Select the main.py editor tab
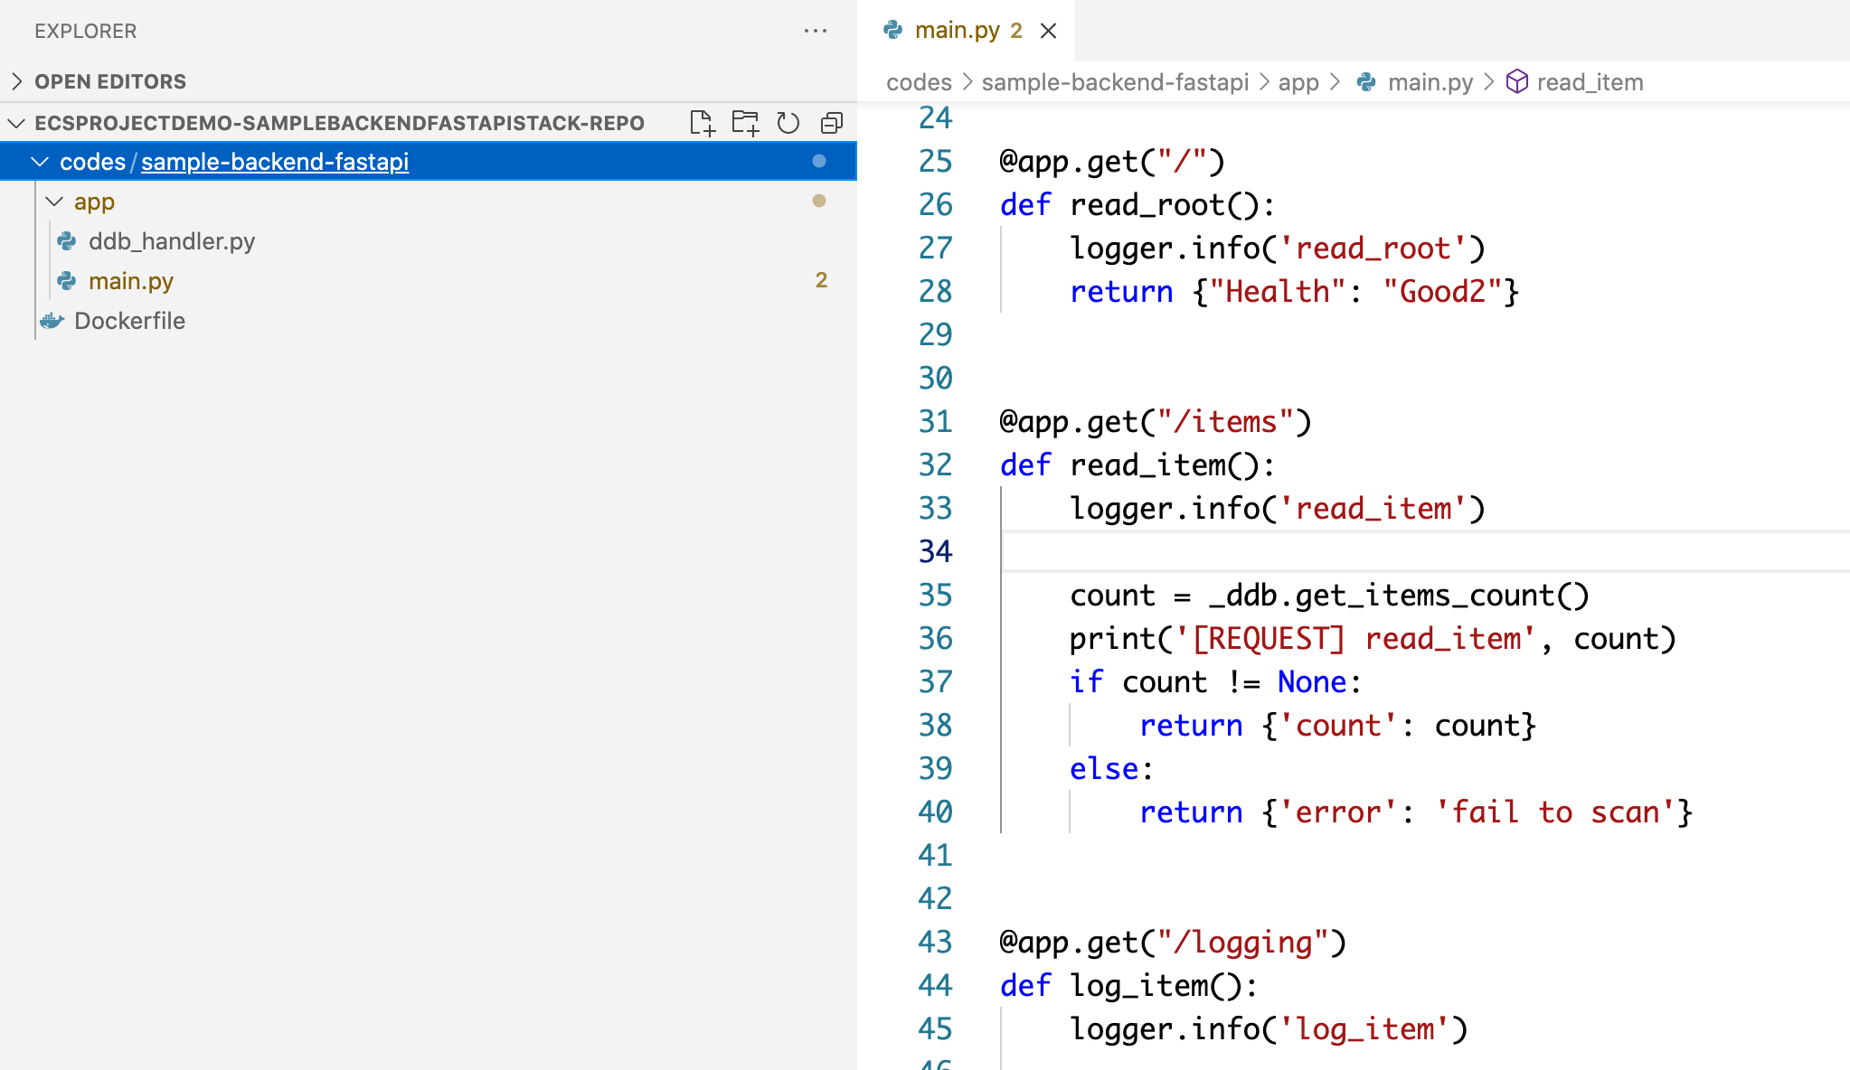1850x1070 pixels. (957, 31)
